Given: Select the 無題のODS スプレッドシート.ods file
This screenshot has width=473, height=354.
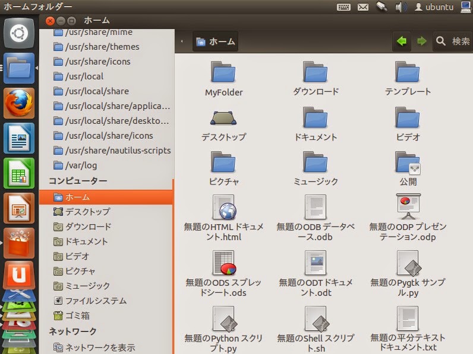Looking at the screenshot, I should [224, 263].
